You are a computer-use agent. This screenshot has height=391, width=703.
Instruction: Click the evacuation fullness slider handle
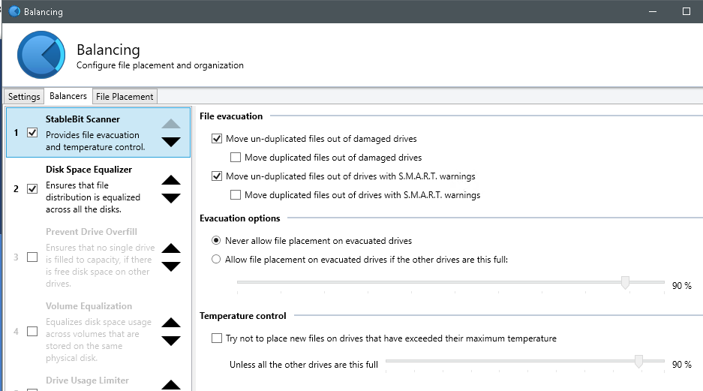point(625,282)
